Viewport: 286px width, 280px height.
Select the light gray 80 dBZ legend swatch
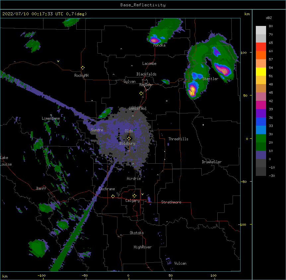[x=261, y=30]
